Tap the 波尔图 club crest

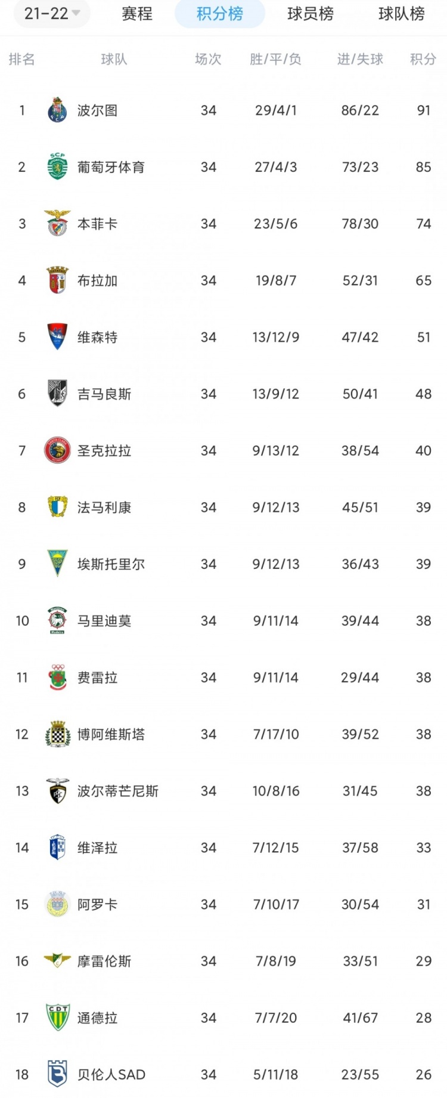(x=57, y=110)
